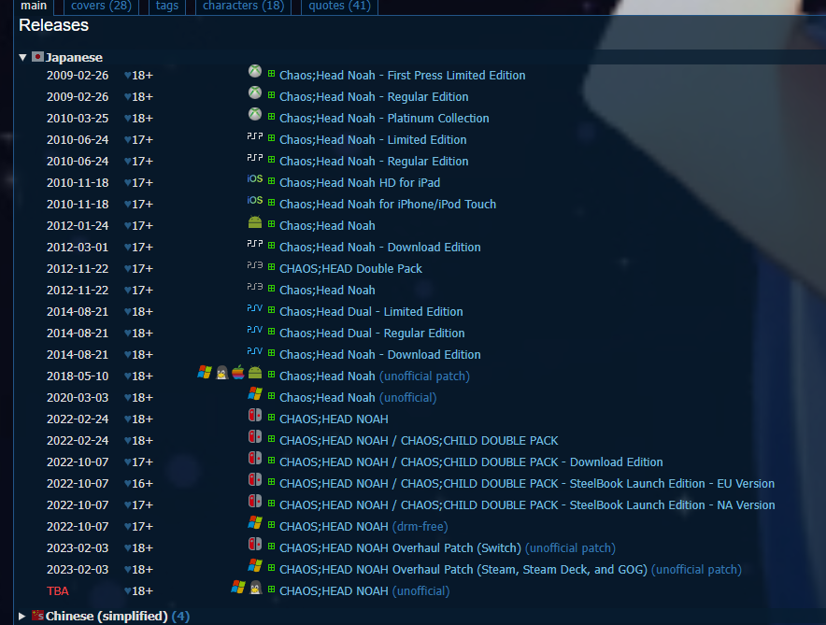
Task: Expand details for Platinum Collection release
Action: click(x=271, y=117)
